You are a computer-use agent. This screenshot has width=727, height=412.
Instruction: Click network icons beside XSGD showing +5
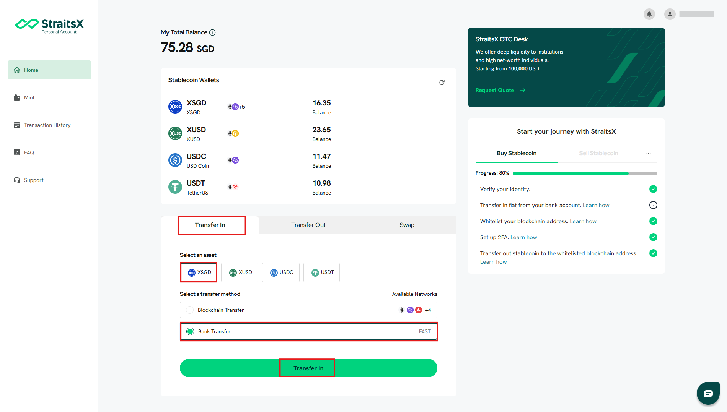236,107
